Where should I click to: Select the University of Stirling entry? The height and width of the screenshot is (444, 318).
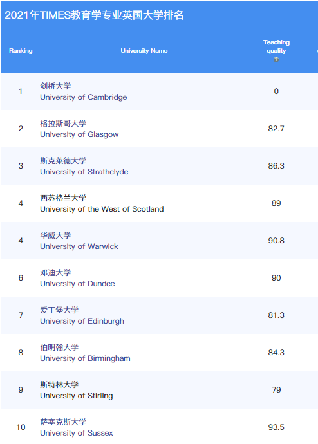77,396
